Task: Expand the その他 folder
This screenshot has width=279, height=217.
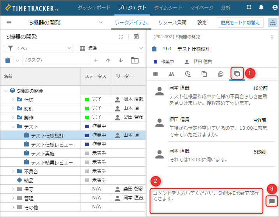Action: pyautogui.click(x=13, y=207)
